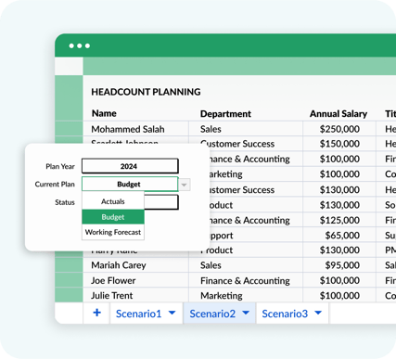Open the Scenario2 tab dropdown arrow
The image size is (396, 359).
(246, 313)
